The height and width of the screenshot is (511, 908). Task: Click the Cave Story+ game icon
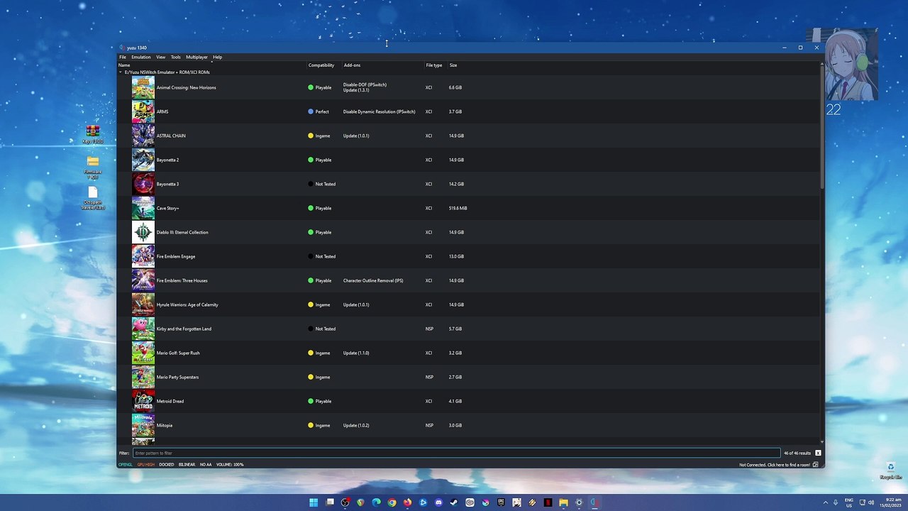pyautogui.click(x=143, y=208)
